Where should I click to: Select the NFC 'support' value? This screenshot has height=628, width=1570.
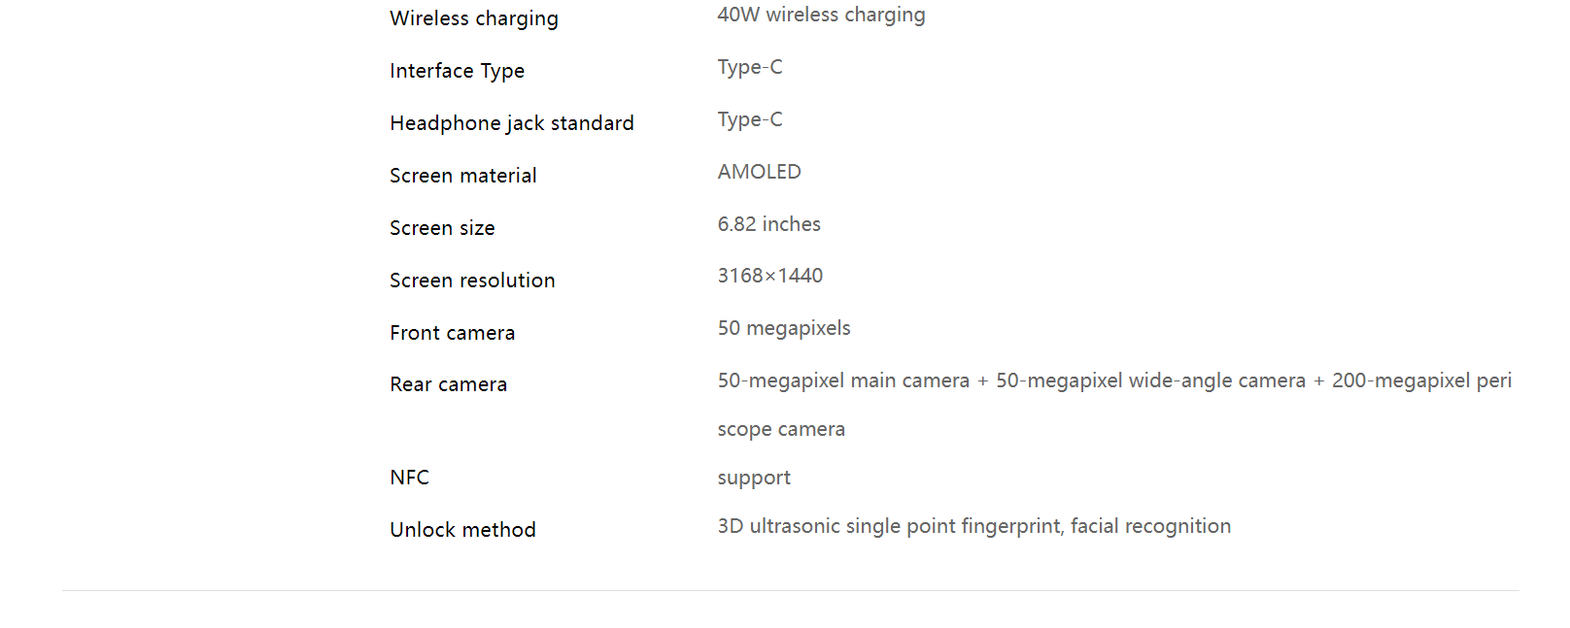pyautogui.click(x=754, y=478)
